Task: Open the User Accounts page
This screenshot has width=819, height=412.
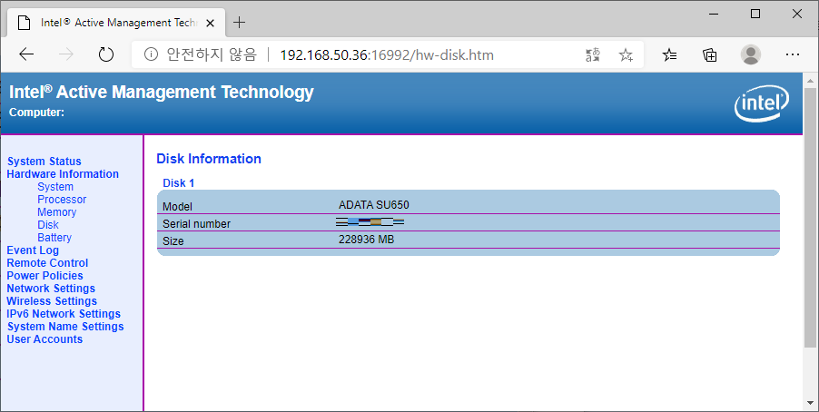Action: click(44, 338)
